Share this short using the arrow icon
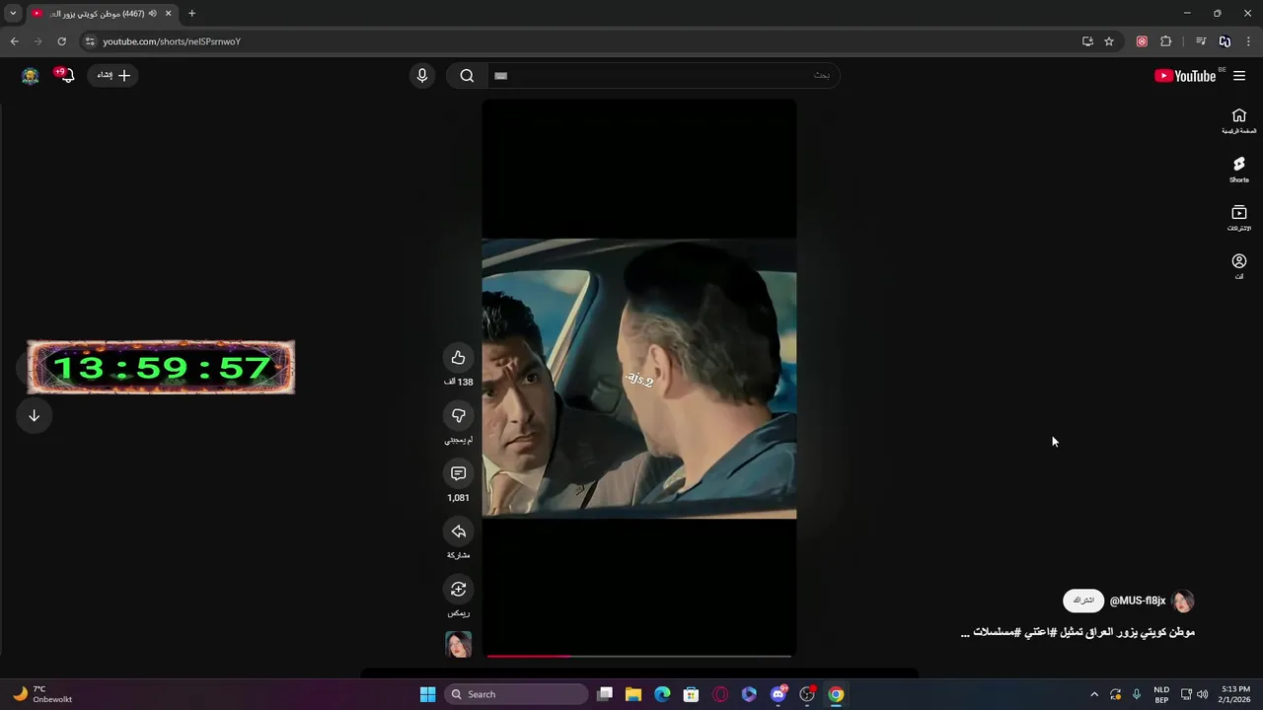The height and width of the screenshot is (710, 1263). pos(458,532)
